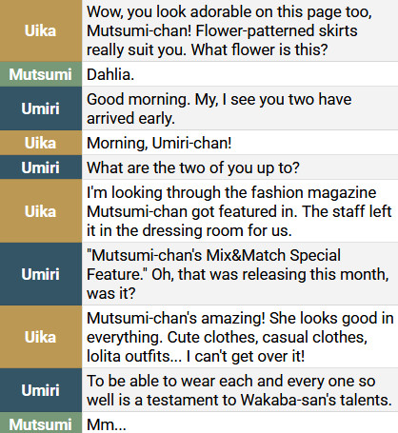Select the top Uika speaker label
Viewport: 398px width, 433px height.
tap(41, 30)
